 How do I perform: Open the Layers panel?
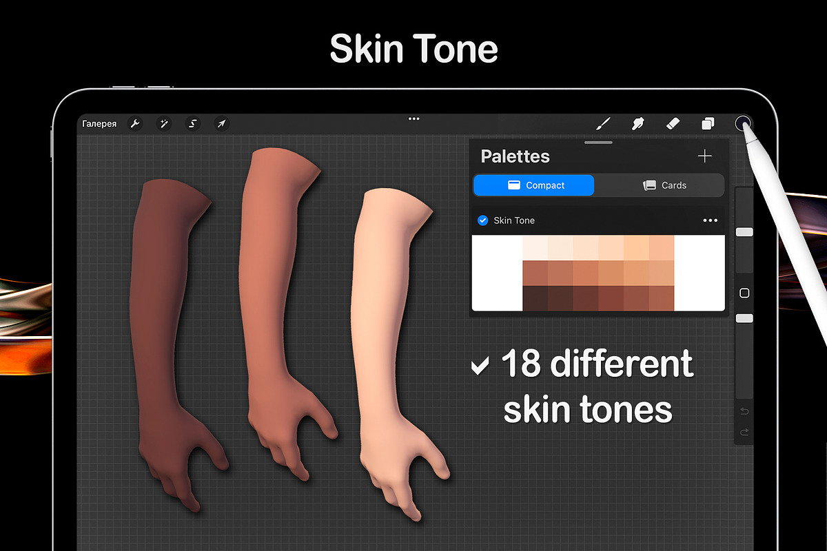708,124
